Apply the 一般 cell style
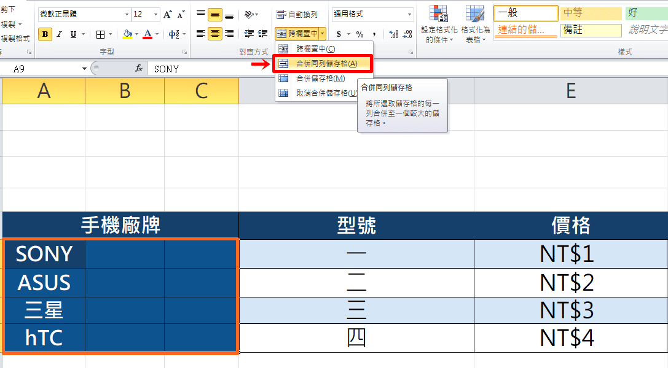 (x=525, y=13)
